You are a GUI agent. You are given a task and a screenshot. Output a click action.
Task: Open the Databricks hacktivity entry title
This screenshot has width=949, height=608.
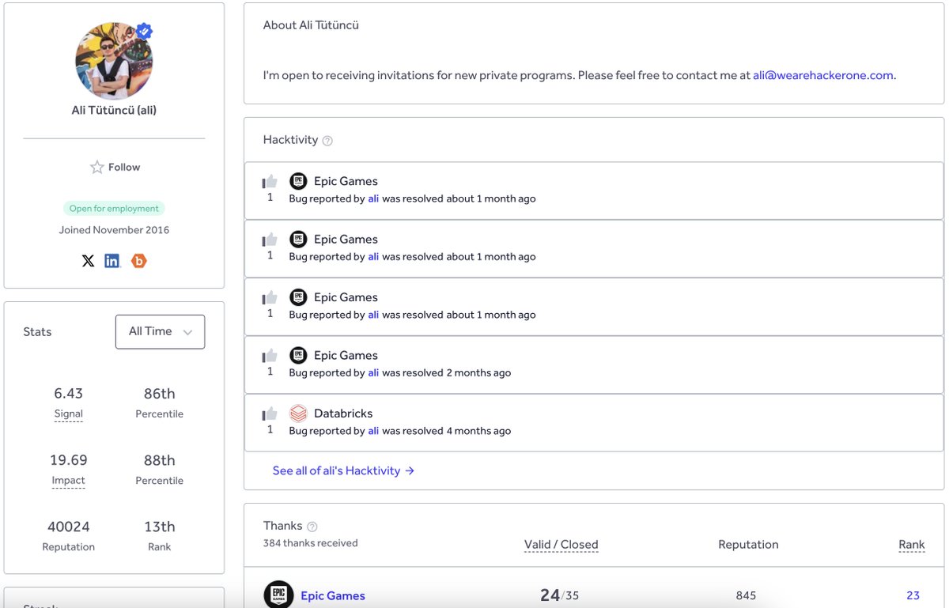[x=343, y=414]
